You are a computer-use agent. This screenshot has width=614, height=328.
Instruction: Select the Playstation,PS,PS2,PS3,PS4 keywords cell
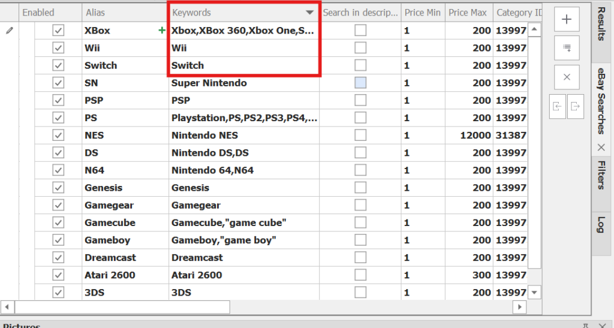click(x=244, y=118)
